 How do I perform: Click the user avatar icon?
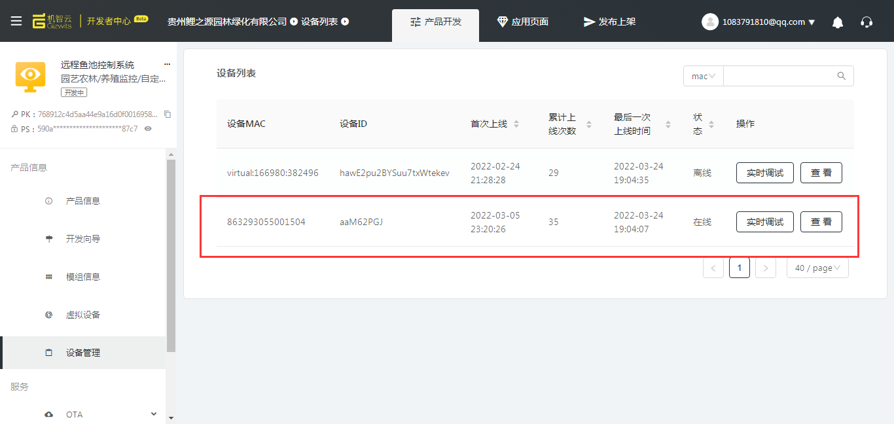click(710, 22)
